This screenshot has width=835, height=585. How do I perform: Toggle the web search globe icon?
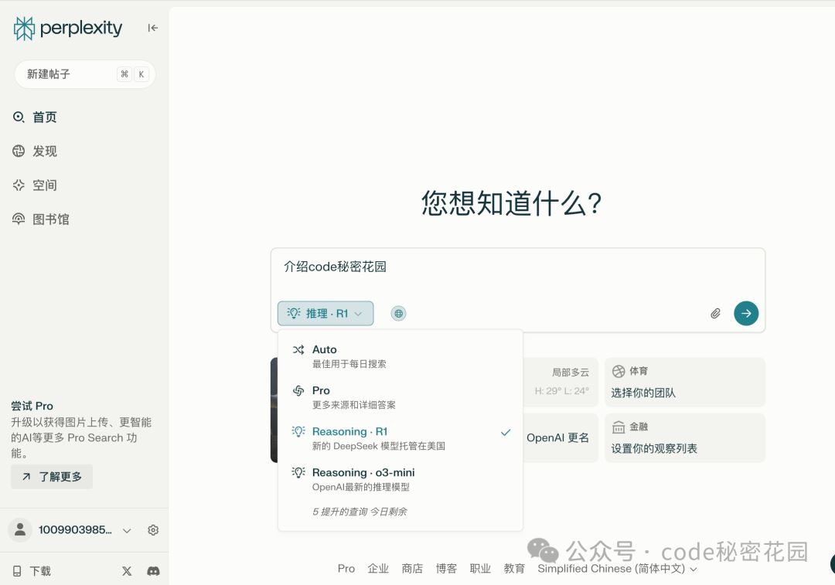[x=398, y=314]
